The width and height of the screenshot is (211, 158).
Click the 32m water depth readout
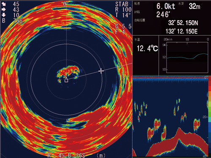195,6
